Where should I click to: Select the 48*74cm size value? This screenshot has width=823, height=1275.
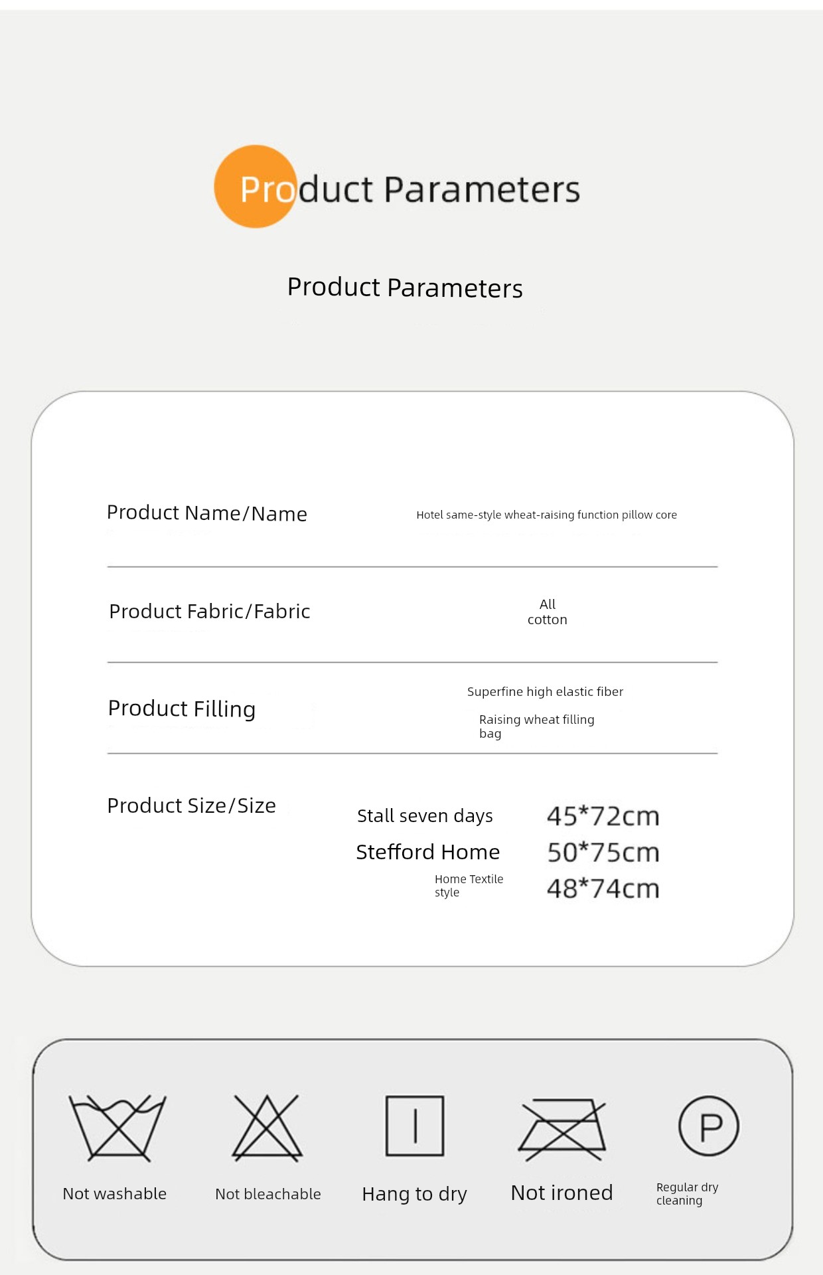tap(603, 889)
